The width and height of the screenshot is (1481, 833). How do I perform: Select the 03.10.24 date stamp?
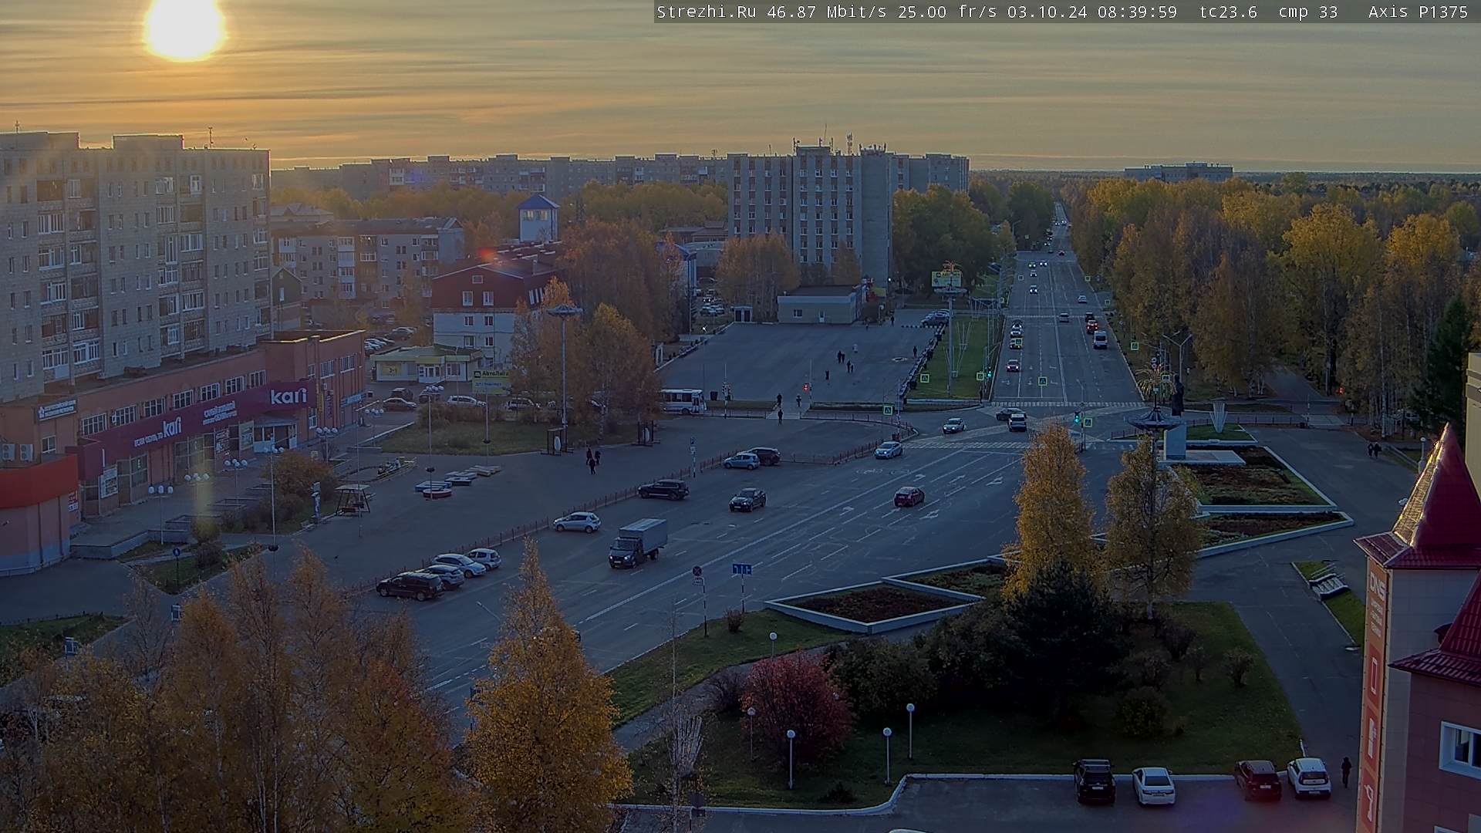point(1047,12)
